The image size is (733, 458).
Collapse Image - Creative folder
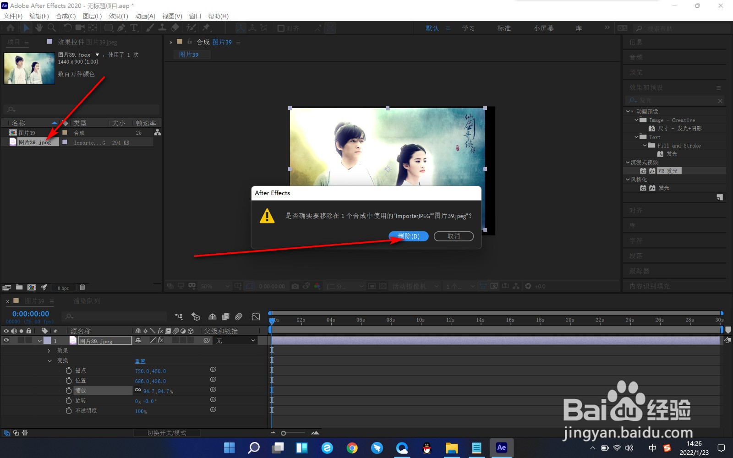click(x=636, y=120)
